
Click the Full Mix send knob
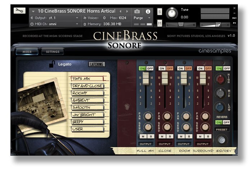(x=148, y=127)
